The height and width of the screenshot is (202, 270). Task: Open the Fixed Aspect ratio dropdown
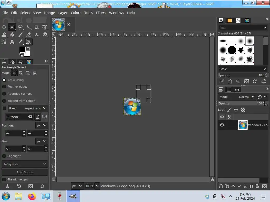point(28,108)
